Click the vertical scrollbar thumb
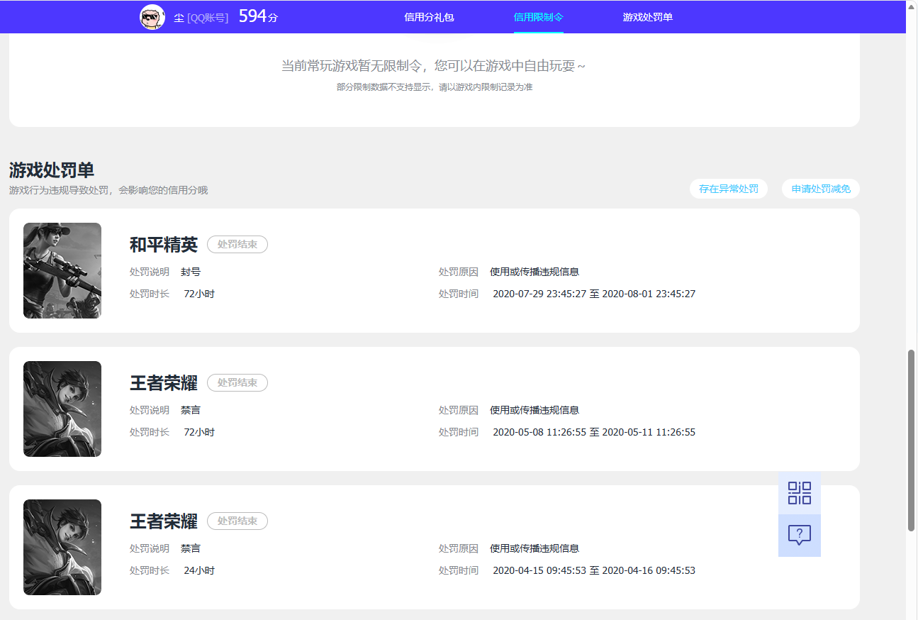 click(x=912, y=441)
